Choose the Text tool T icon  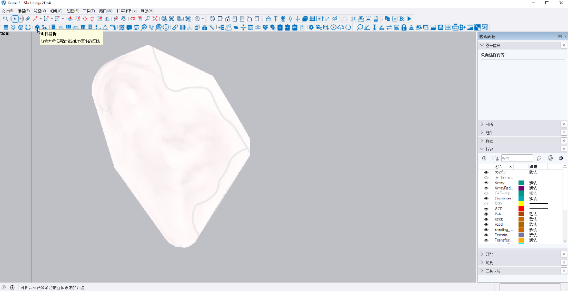pyautogui.click(x=275, y=19)
